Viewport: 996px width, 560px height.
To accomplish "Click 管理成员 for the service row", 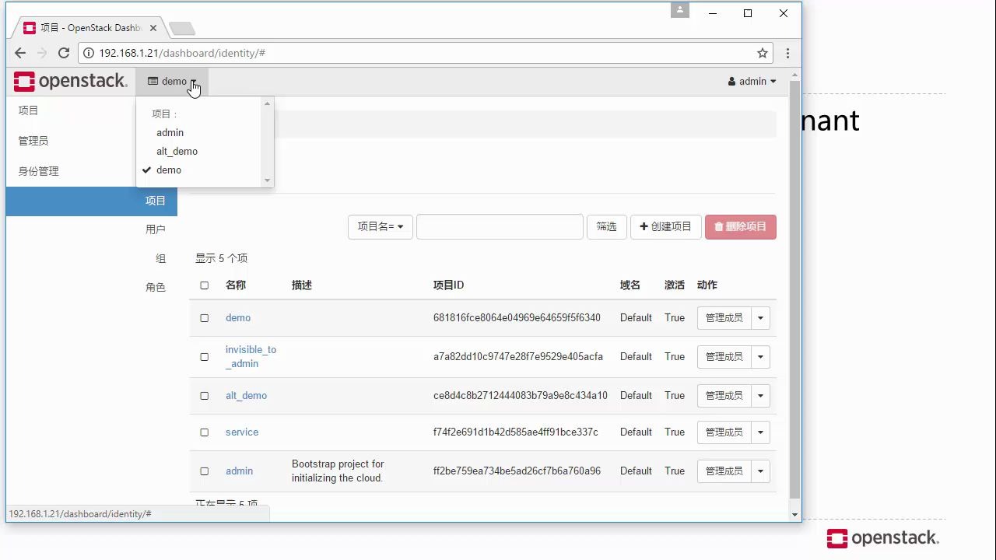I will tap(724, 432).
